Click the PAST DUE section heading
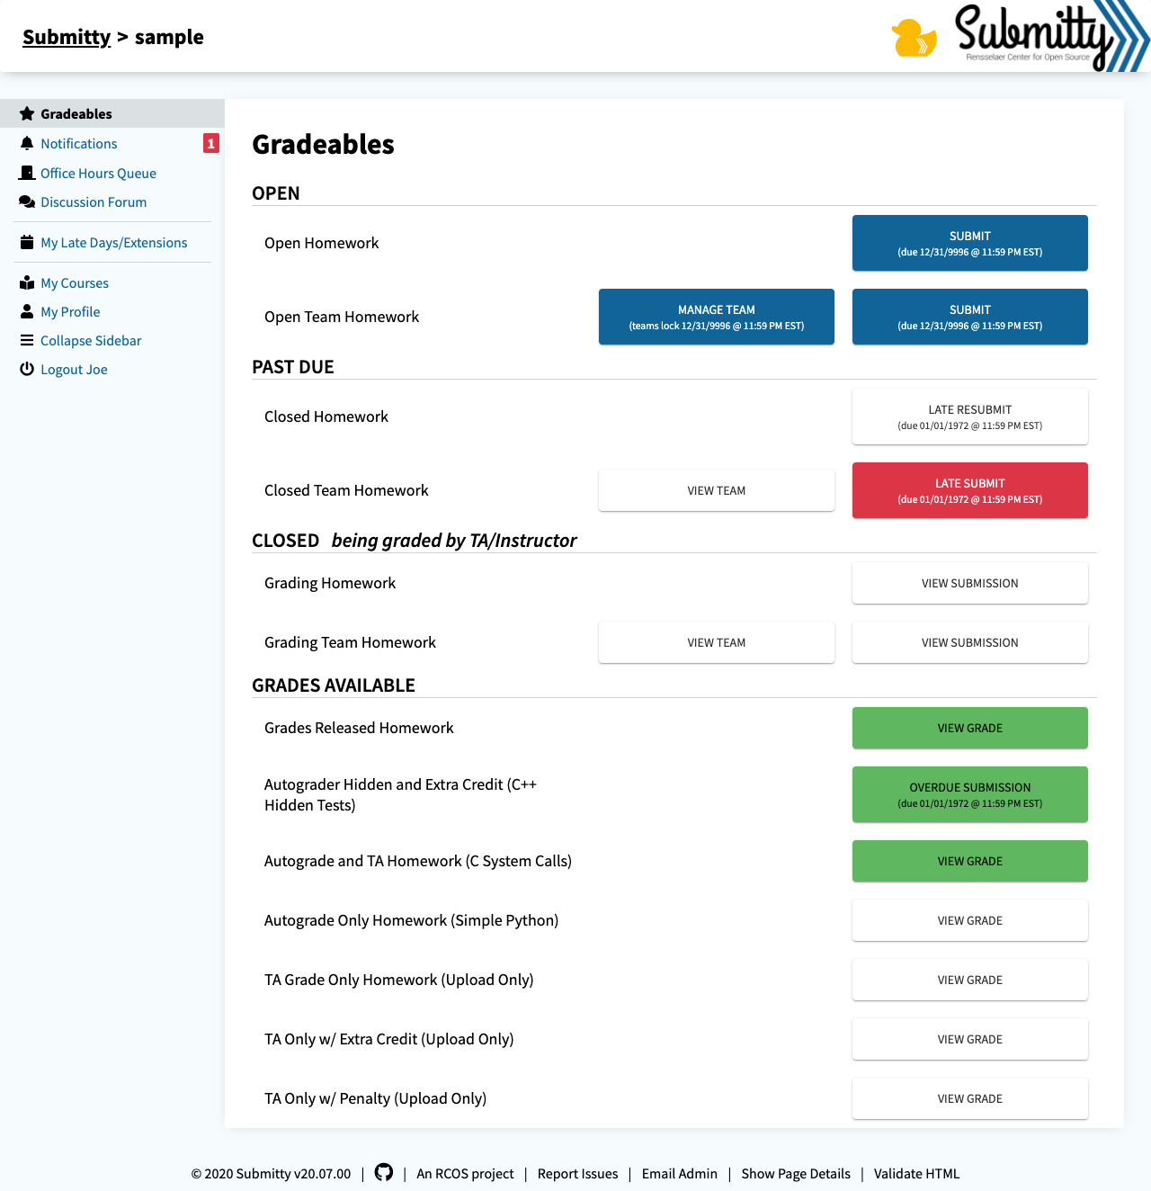 click(x=293, y=367)
